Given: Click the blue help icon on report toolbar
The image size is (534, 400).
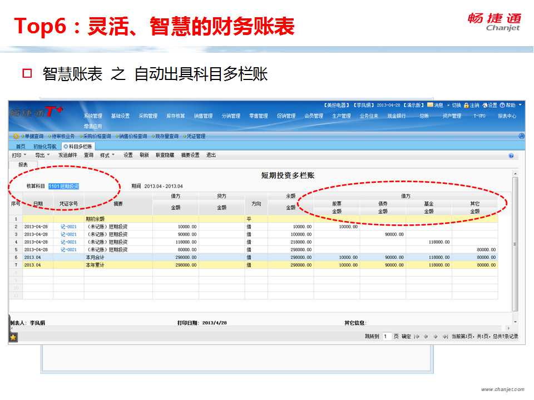Looking at the screenshot, I should (x=511, y=156).
